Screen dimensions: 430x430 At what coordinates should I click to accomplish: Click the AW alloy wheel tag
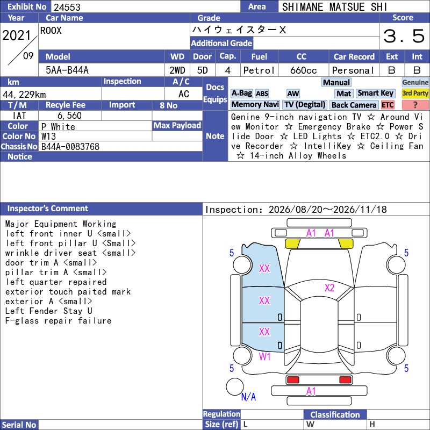click(x=293, y=94)
